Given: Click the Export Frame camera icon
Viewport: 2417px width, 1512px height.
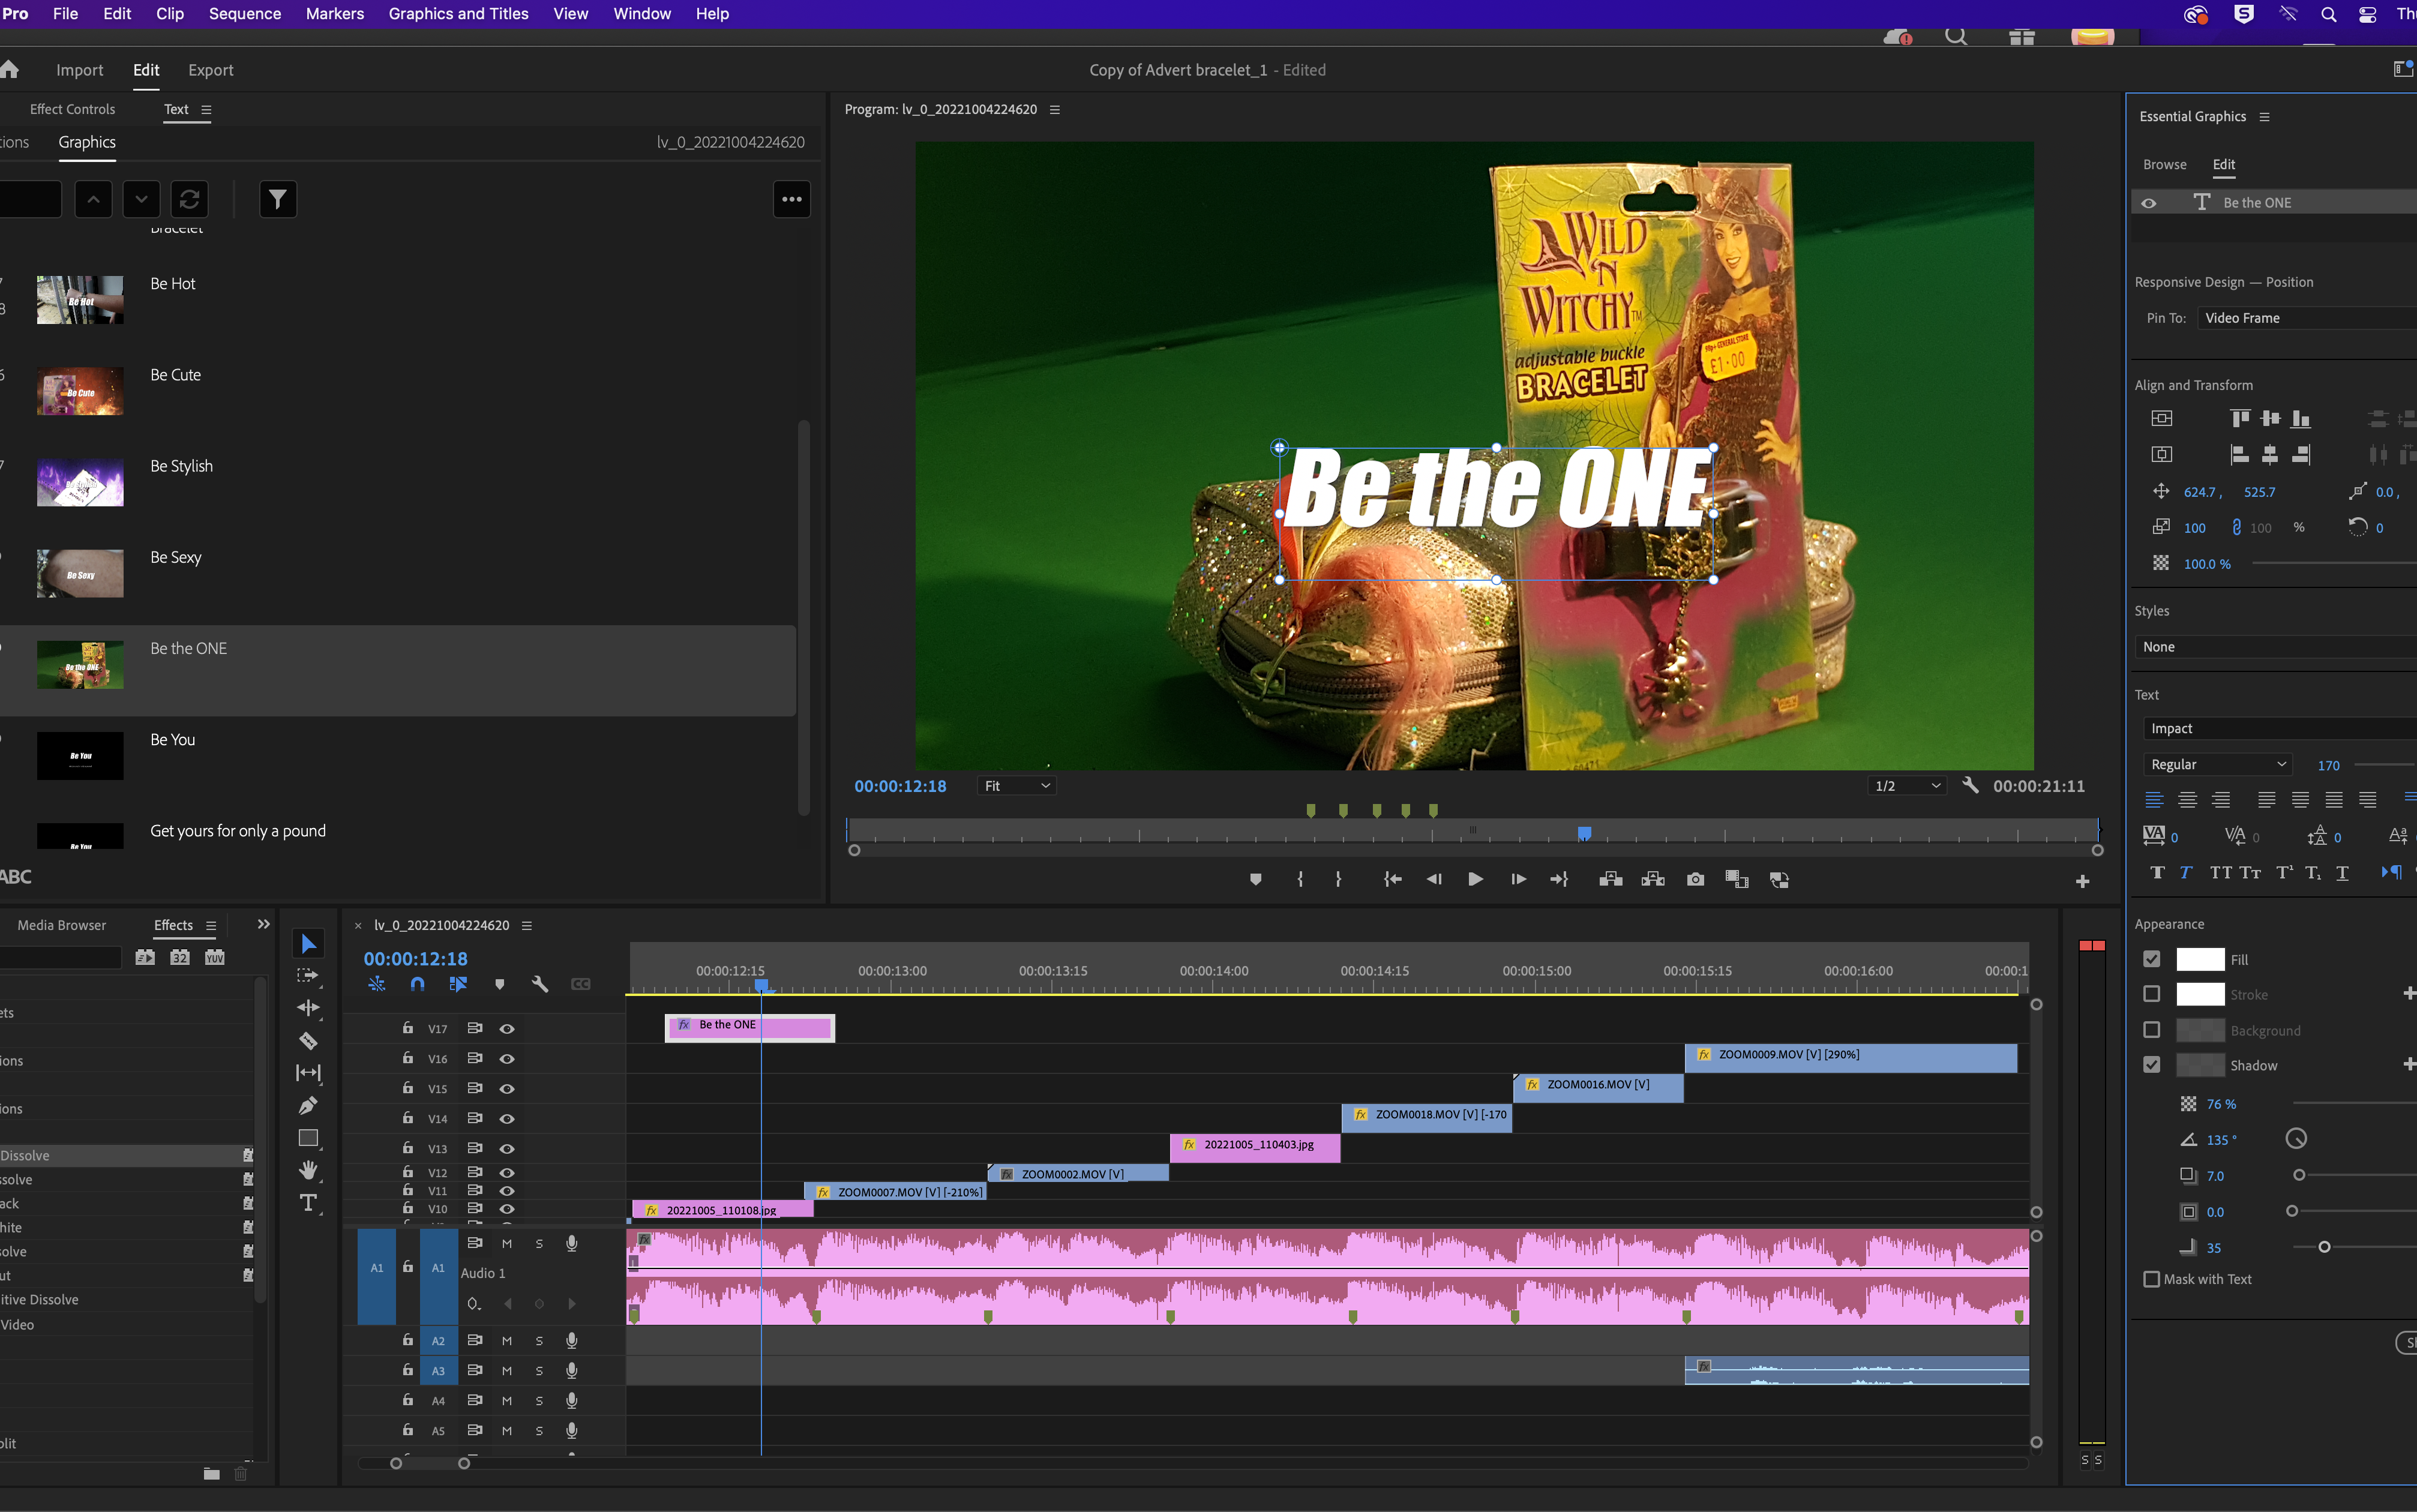Looking at the screenshot, I should click(1695, 879).
